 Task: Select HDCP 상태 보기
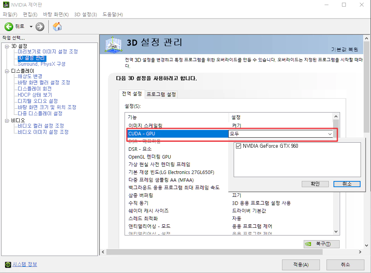pyautogui.click(x=35, y=95)
